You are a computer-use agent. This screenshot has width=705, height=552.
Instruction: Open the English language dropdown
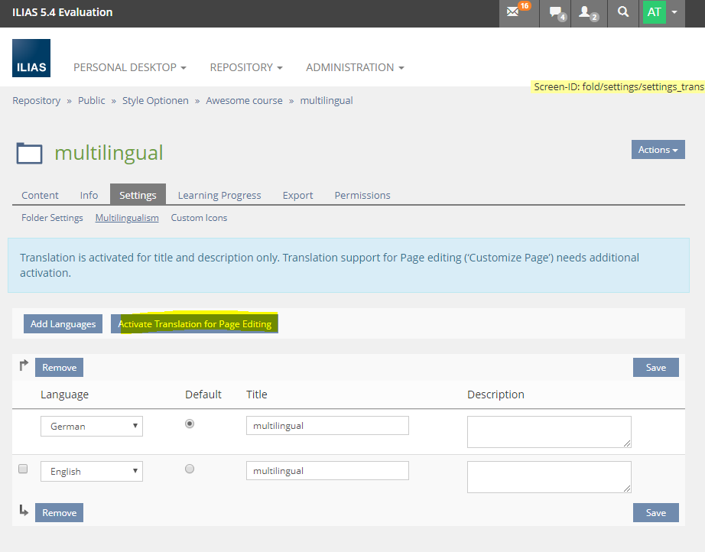(x=92, y=471)
